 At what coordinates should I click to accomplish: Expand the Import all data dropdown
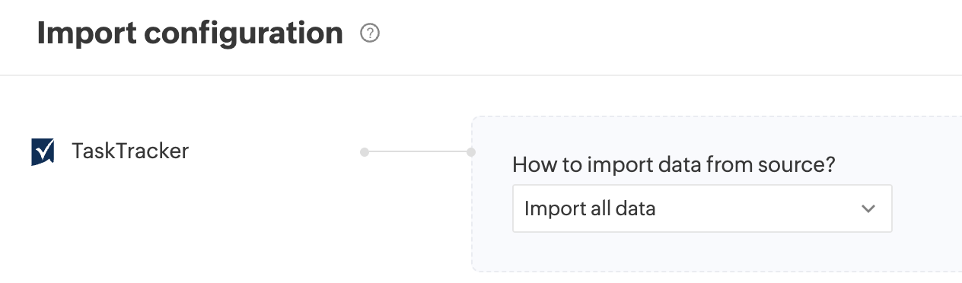[x=702, y=208]
